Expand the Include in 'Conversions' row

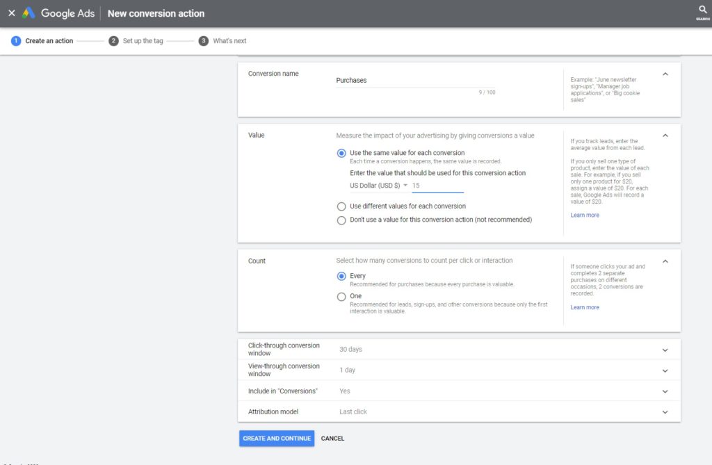[665, 391]
